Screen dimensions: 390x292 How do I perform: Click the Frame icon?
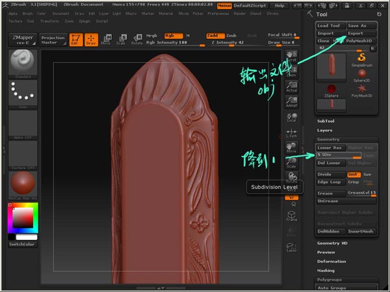pos(291,216)
